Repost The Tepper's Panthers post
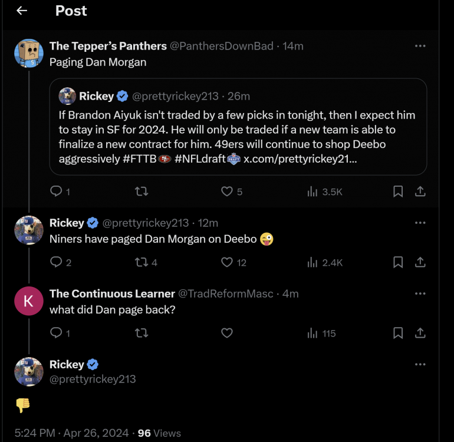Image resolution: width=454 pixels, height=442 pixels. pos(142,192)
